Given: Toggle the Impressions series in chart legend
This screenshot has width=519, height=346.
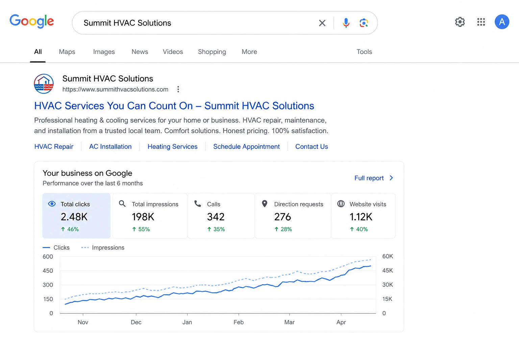Looking at the screenshot, I should pyautogui.click(x=103, y=248).
